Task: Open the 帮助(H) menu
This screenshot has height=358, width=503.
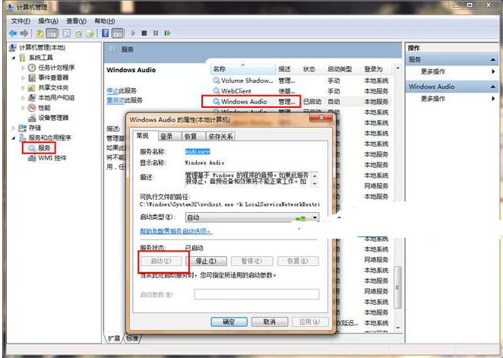Action: click(105, 21)
